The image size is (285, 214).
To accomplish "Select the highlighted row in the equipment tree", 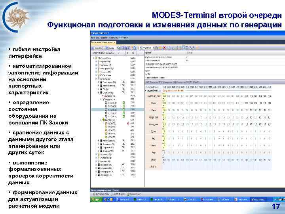I will tap(117, 109).
